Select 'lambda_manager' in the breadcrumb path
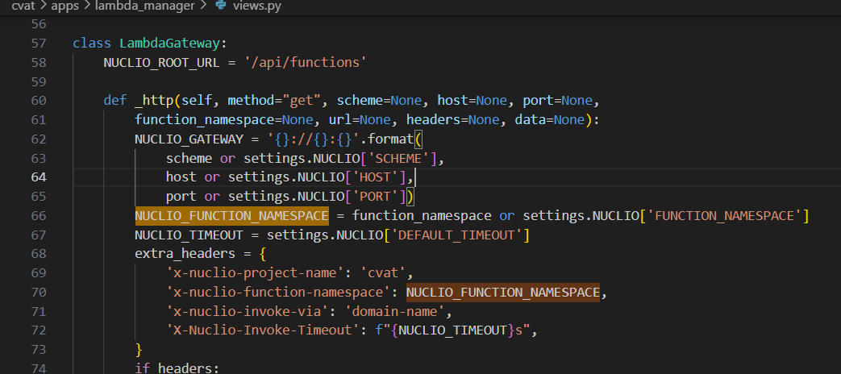The height and width of the screenshot is (374, 841). coord(145,6)
